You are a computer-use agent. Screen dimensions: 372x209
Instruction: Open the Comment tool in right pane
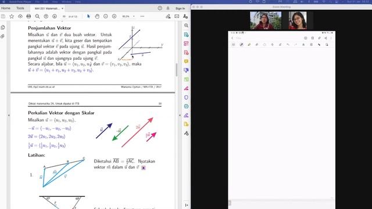tap(186, 62)
